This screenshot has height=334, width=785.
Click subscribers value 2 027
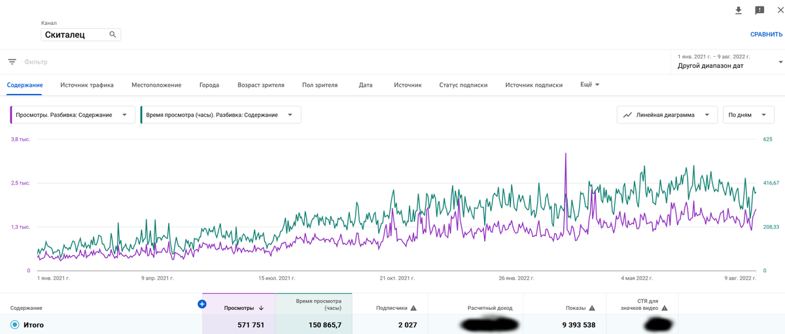(x=407, y=325)
